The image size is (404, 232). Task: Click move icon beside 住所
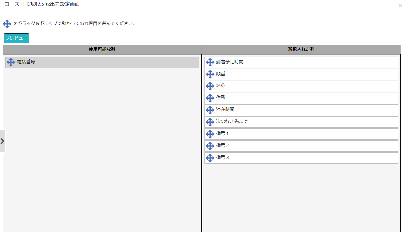click(x=210, y=98)
